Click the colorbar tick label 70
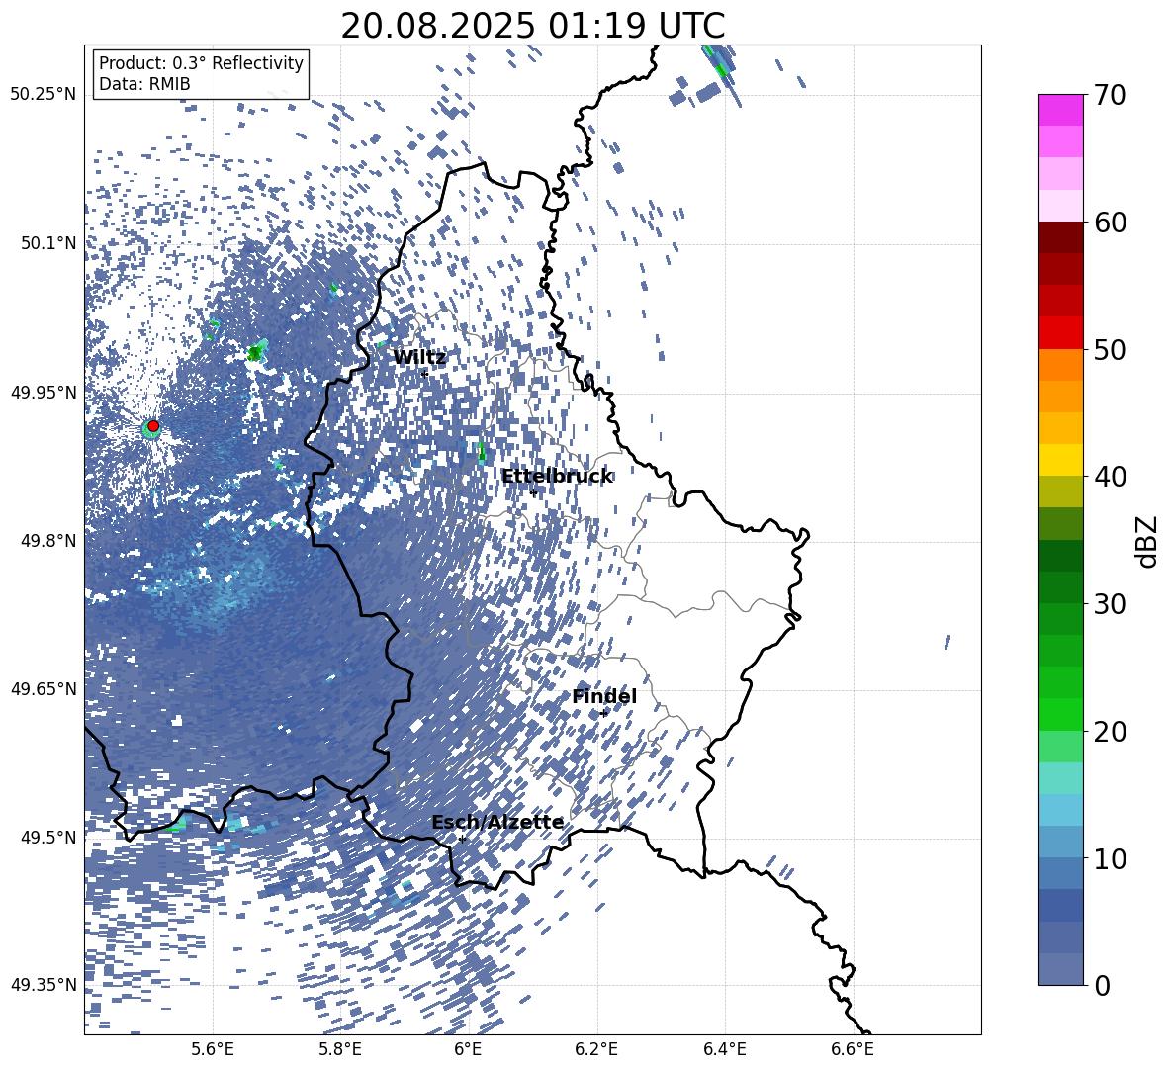Viewport: 1171px width, 1069px height. pos(1110,95)
